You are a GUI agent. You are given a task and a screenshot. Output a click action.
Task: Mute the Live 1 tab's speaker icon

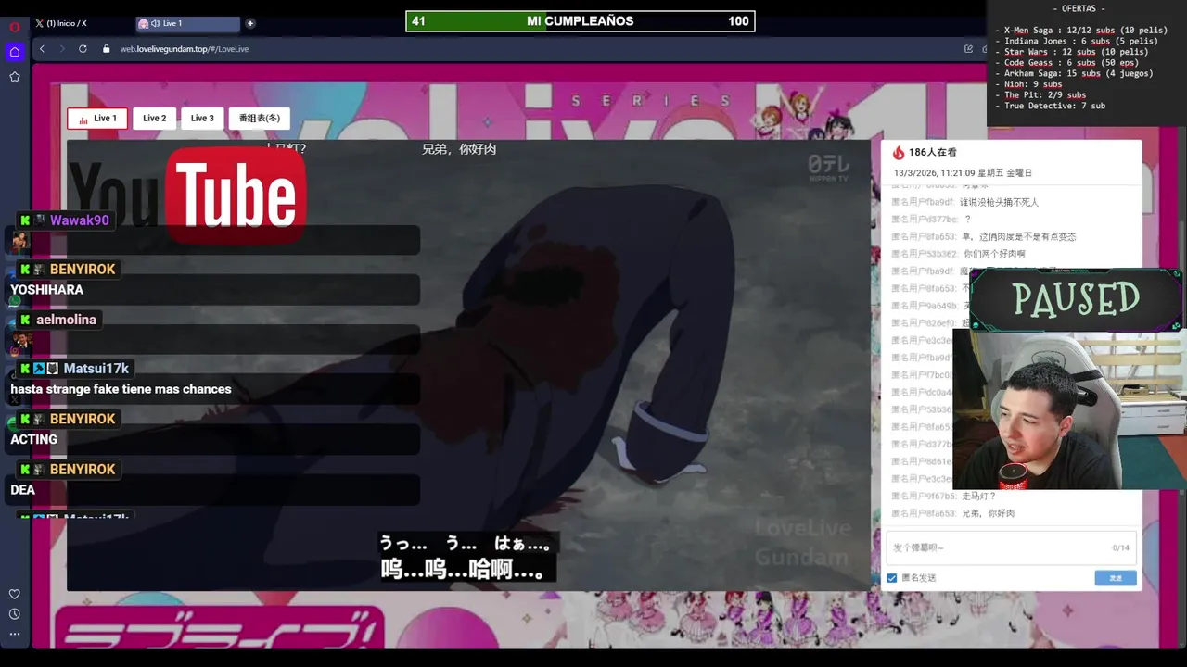click(155, 23)
